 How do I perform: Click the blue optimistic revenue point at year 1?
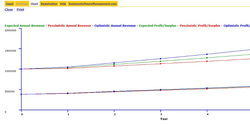tap(67, 67)
